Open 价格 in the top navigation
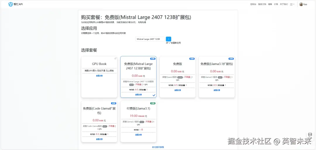Image resolution: width=316 pixels, height=150 pixels. (276, 4)
